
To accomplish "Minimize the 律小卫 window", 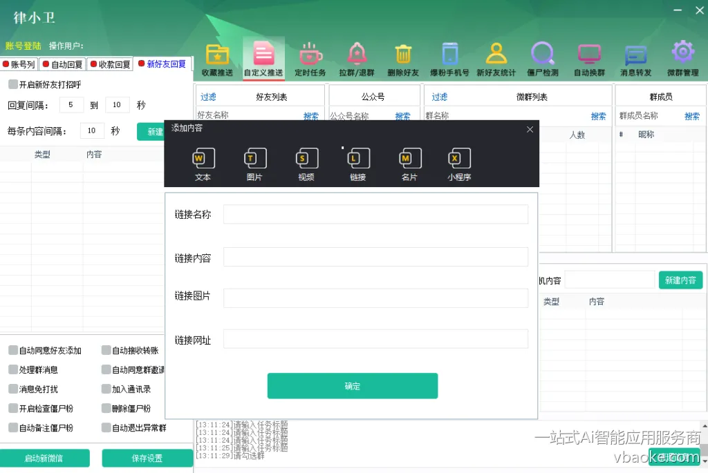I will 678,10.
